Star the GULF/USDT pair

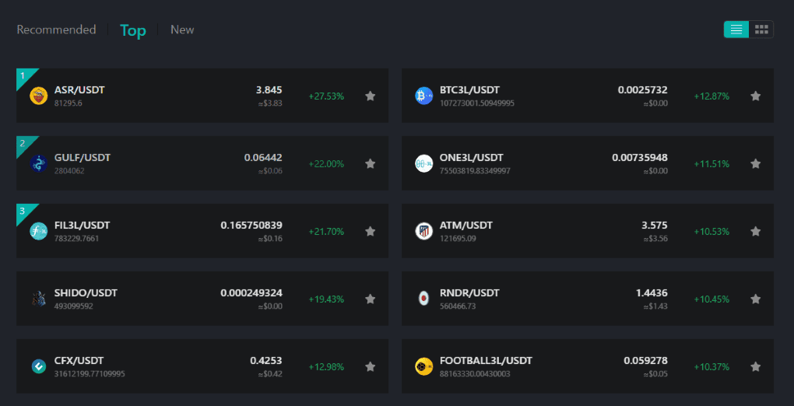coord(371,163)
